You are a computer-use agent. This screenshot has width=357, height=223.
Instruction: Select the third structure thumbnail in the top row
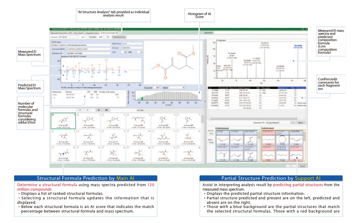(x=113, y=121)
